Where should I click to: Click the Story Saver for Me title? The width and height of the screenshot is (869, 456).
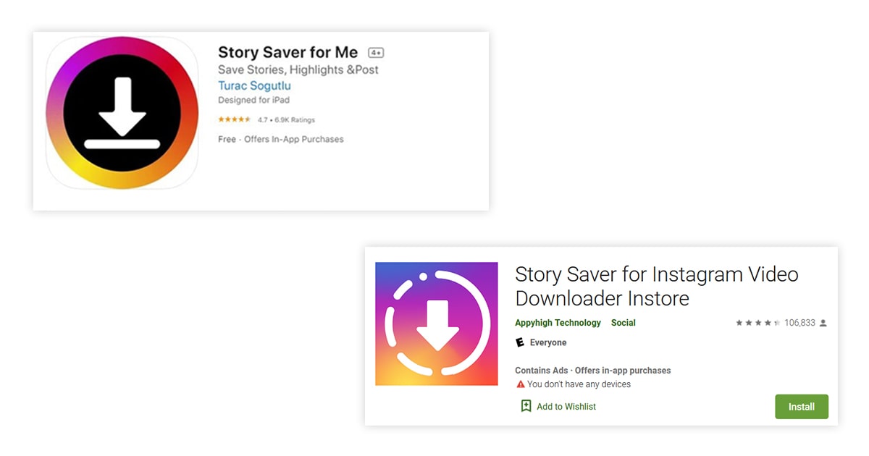(287, 52)
